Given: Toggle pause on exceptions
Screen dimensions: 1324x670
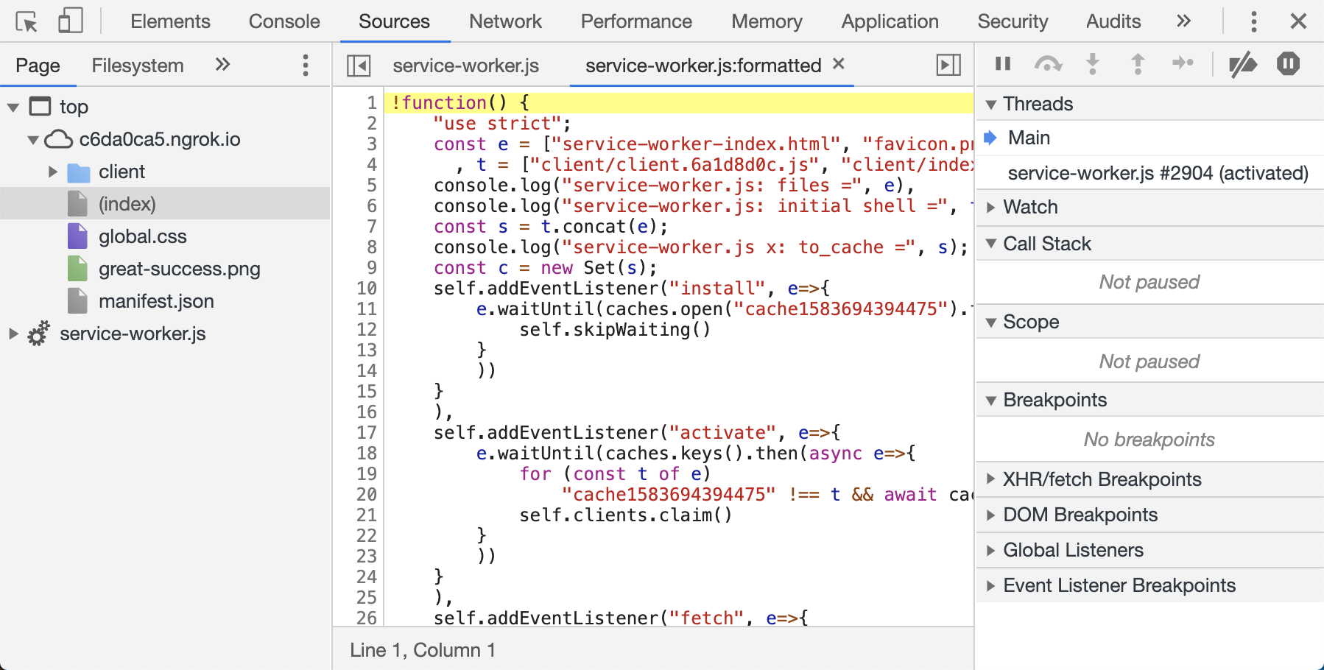Looking at the screenshot, I should pyautogui.click(x=1288, y=64).
